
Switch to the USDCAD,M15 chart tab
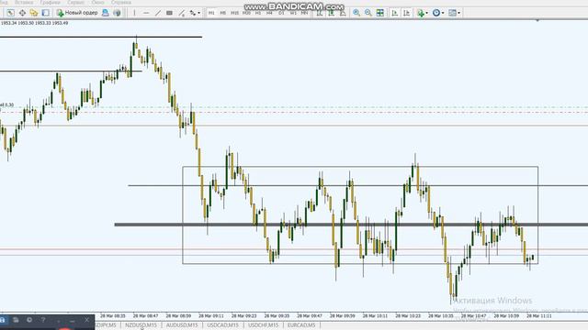coord(222,325)
